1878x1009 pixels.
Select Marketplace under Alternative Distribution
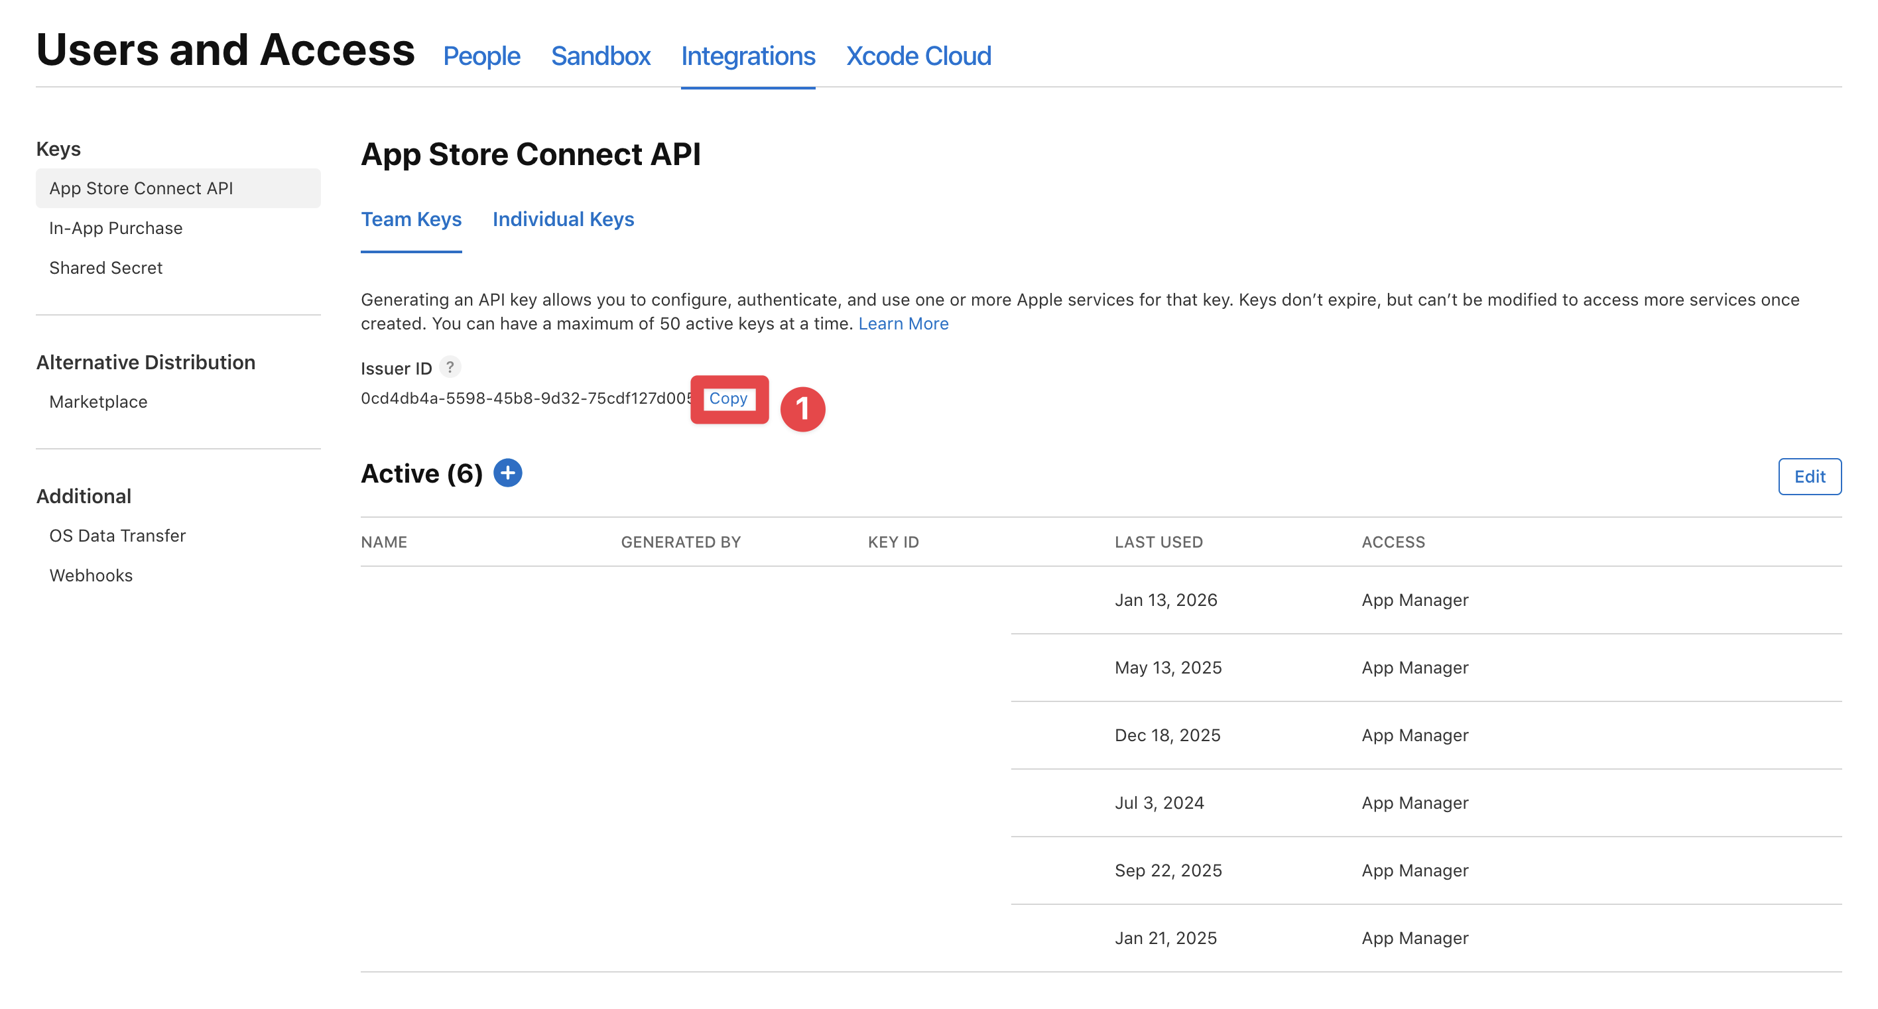[97, 401]
